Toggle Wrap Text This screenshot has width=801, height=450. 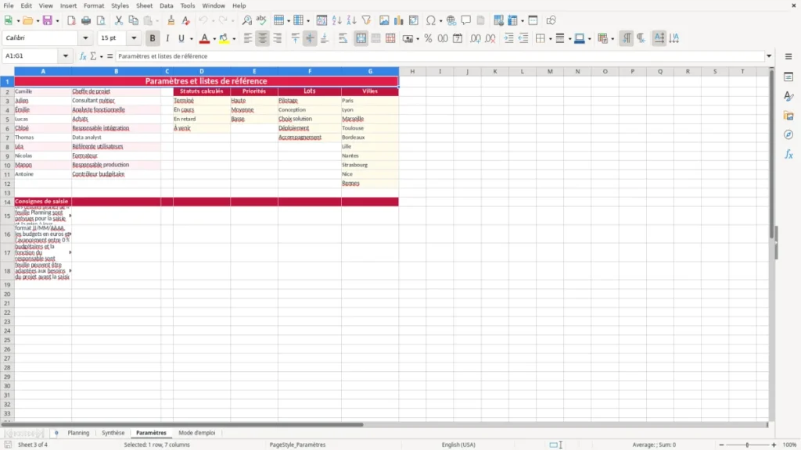pyautogui.click(x=343, y=38)
